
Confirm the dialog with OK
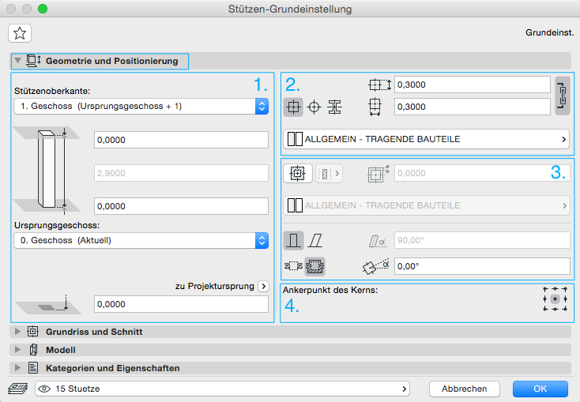(x=540, y=389)
